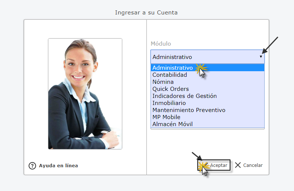
Task: Select the Nómina module option
Action: pos(207,82)
